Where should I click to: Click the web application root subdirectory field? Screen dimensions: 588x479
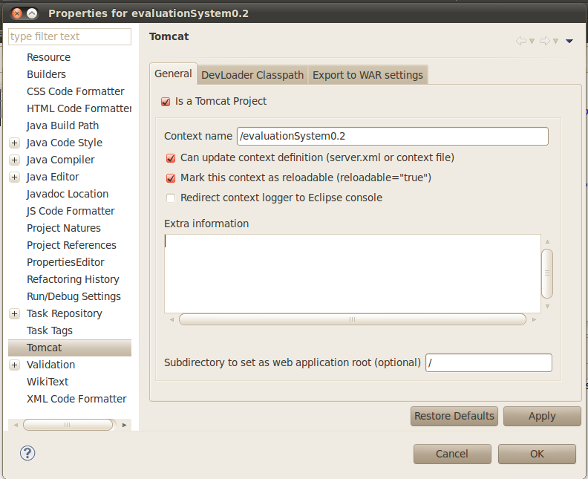489,362
